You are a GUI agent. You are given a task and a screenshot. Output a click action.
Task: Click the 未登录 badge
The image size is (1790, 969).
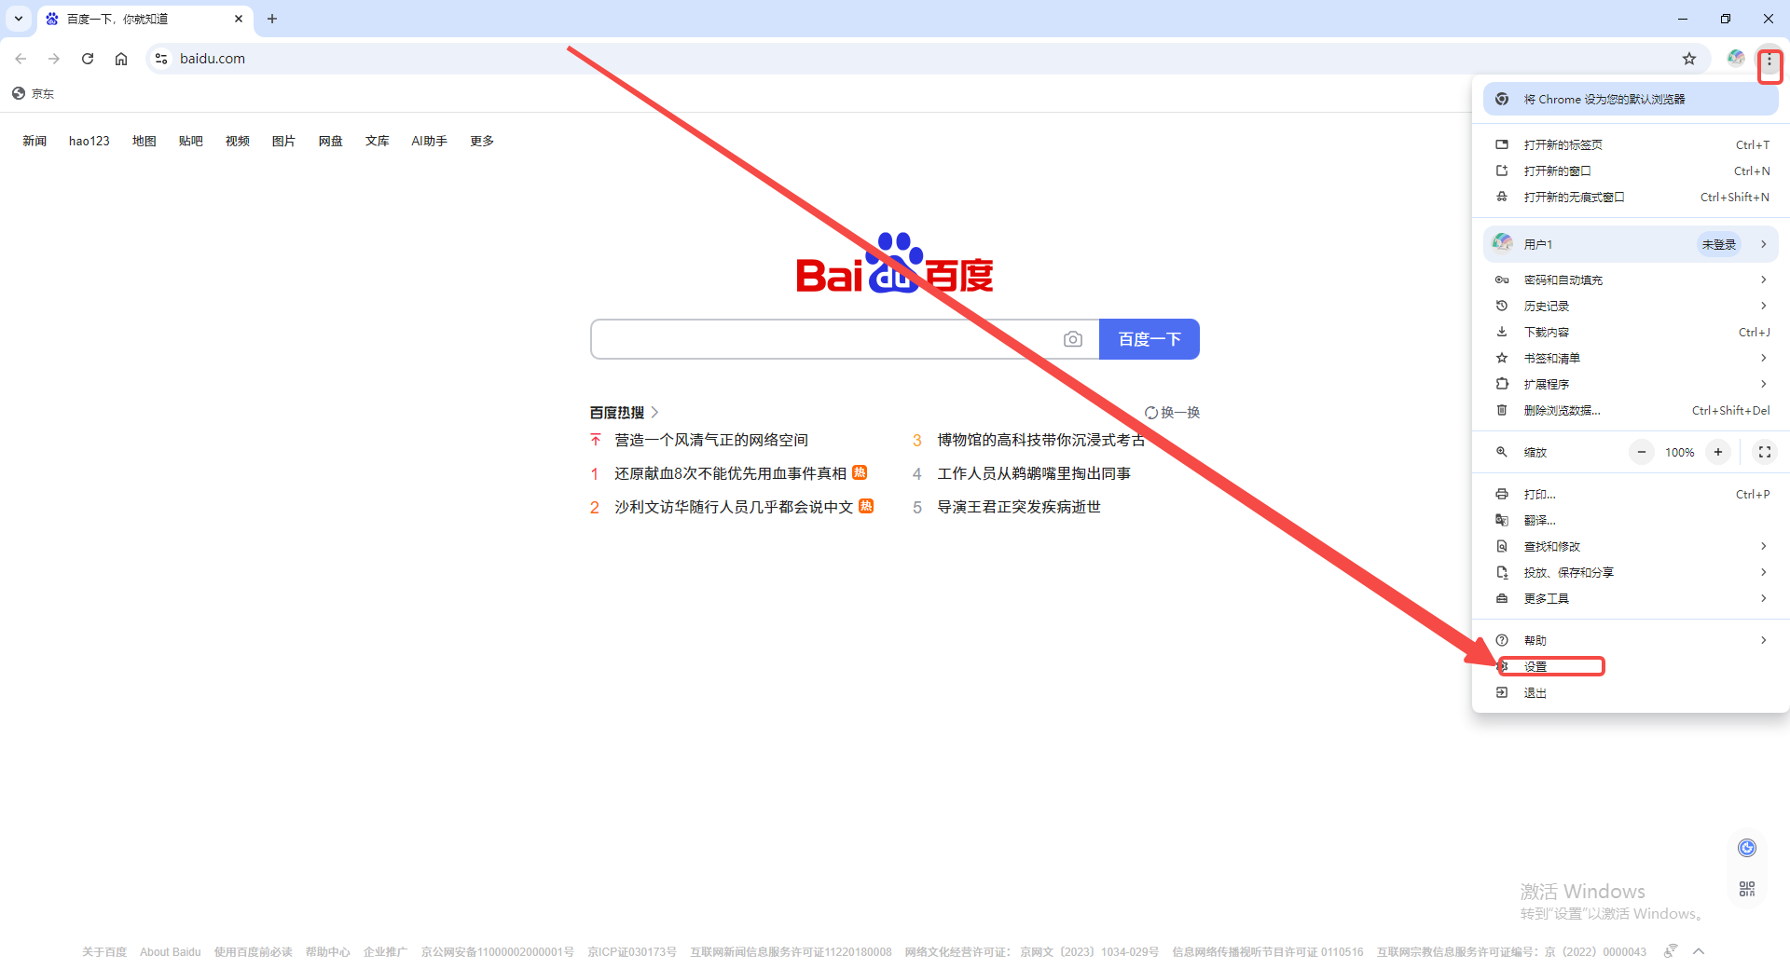coord(1719,244)
